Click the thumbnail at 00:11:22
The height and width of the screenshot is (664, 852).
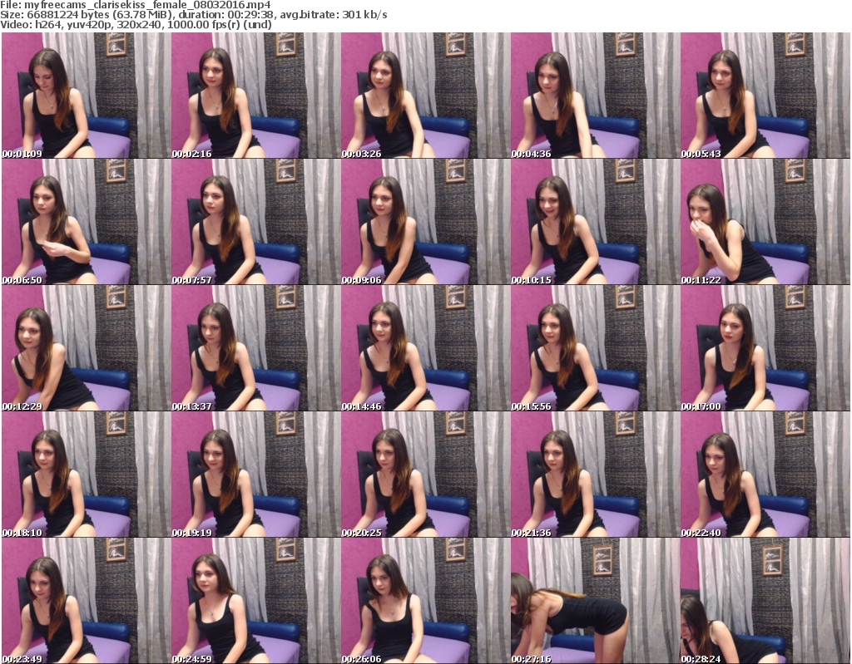pos(765,222)
